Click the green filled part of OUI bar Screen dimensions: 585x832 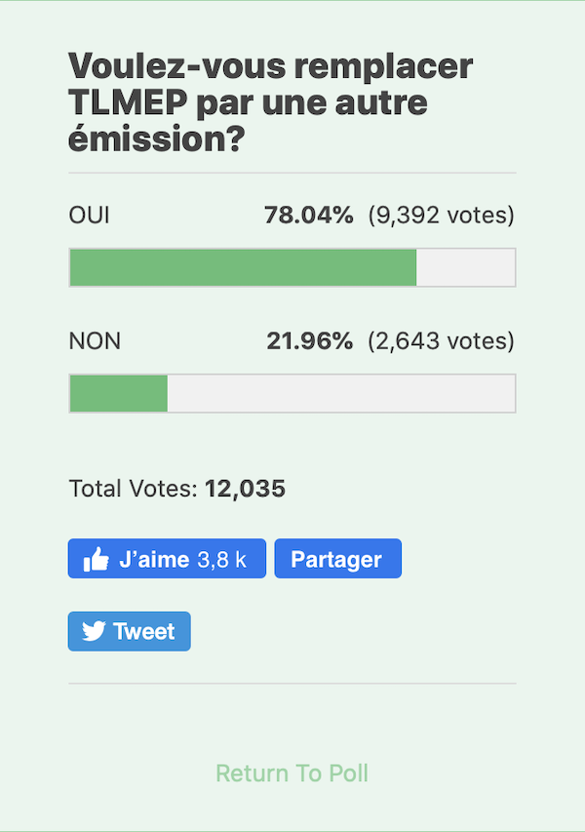(x=243, y=267)
